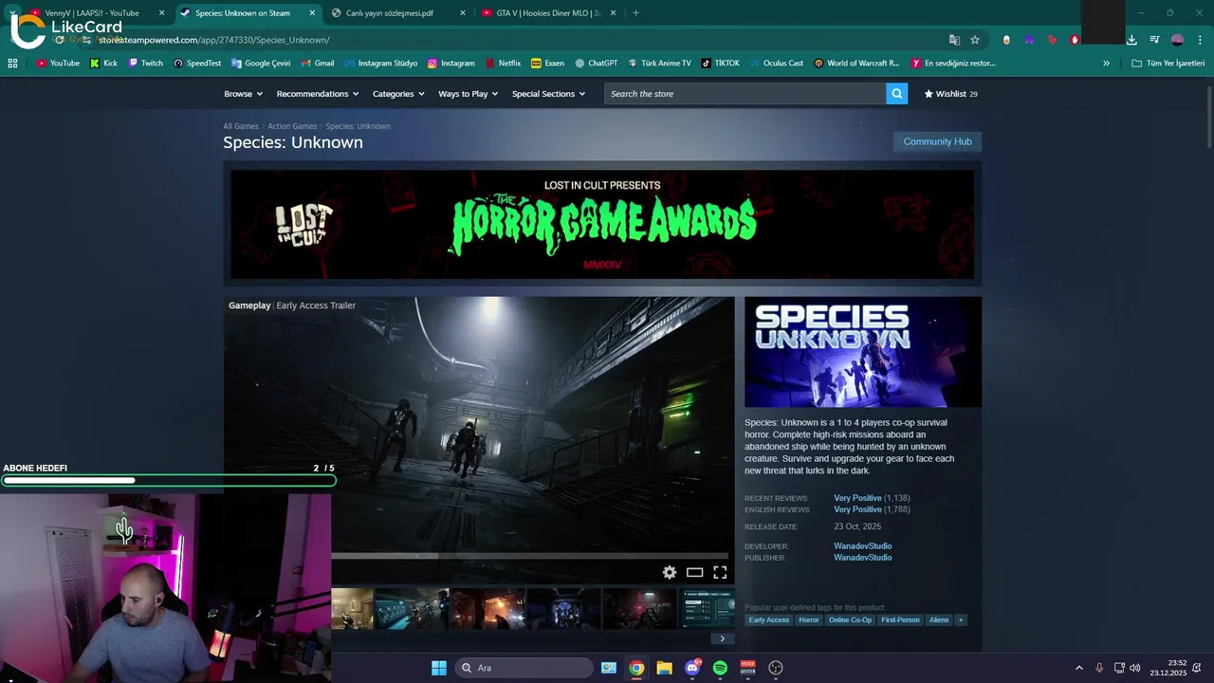Open the Species Unknown capsule image
This screenshot has width=1214, height=683.
pyautogui.click(x=863, y=352)
